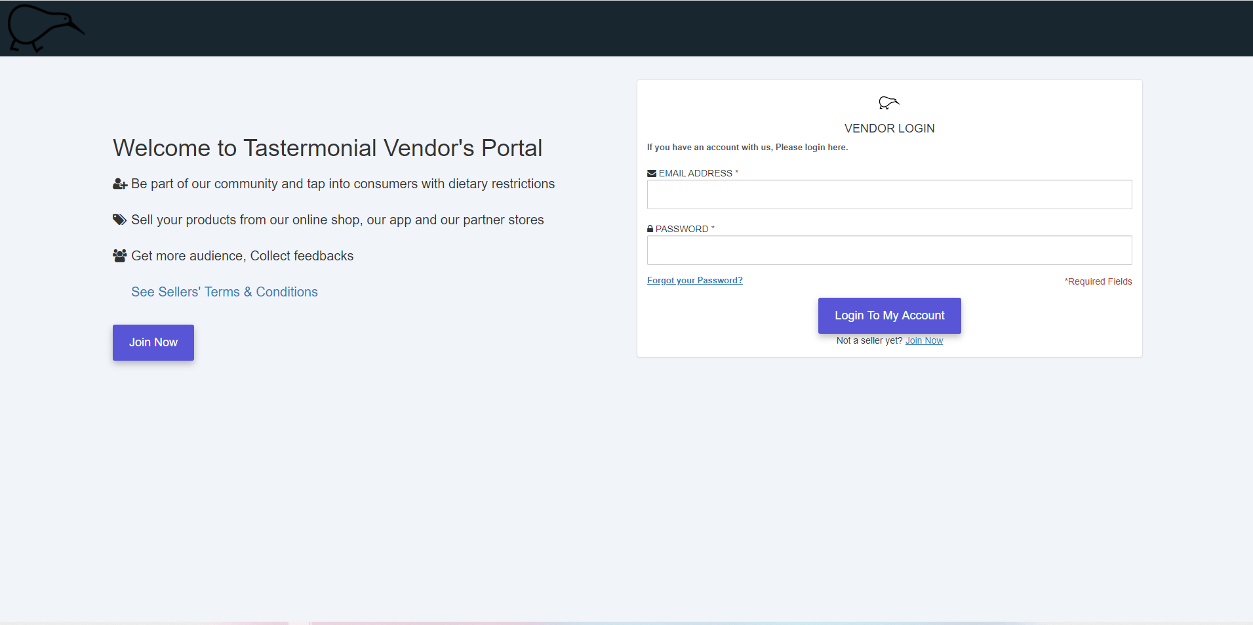The height and width of the screenshot is (625, 1253).
Task: Click the purple Join Now button
Action: pyautogui.click(x=153, y=342)
